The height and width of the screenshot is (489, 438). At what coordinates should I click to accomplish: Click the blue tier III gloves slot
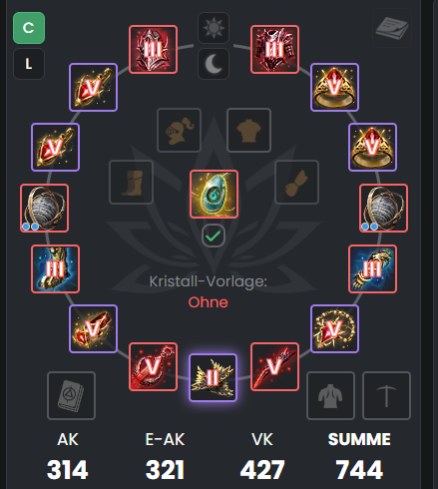(x=372, y=268)
